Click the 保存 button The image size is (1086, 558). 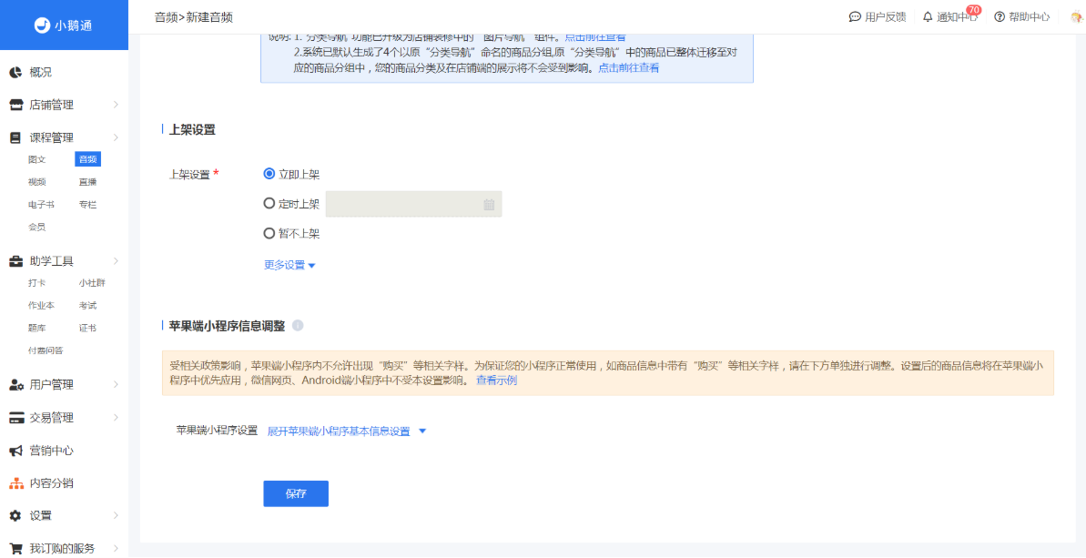pos(296,493)
